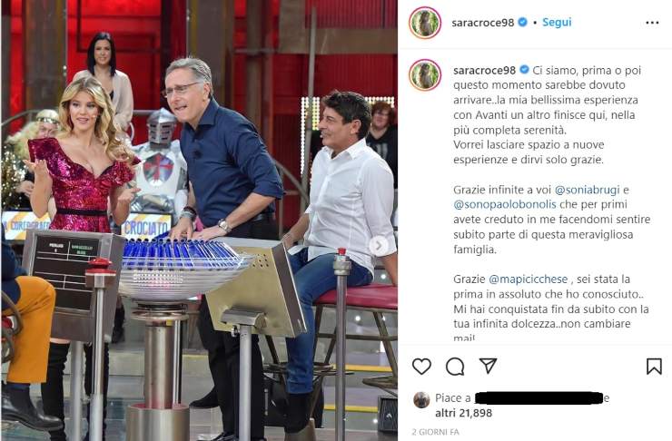View the likes list via 'altri 21,898'
Image resolution: width=672 pixels, height=441 pixels.
tap(463, 413)
